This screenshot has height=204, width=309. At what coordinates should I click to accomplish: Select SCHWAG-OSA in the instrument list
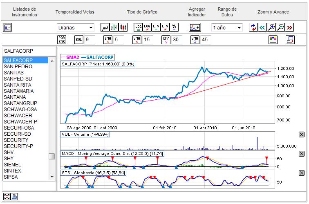click(x=26, y=110)
